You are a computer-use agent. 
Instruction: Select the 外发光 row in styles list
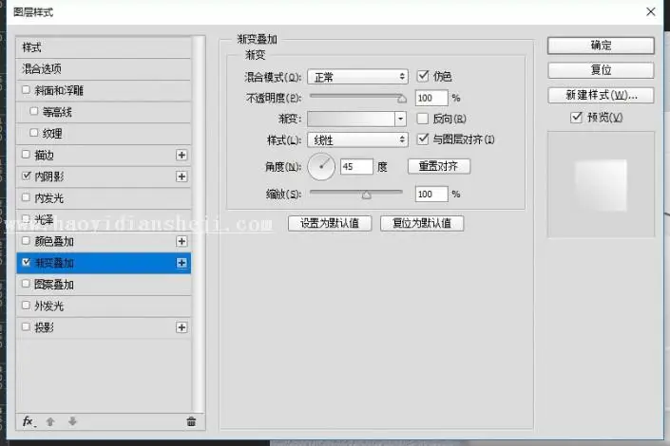tap(104, 306)
